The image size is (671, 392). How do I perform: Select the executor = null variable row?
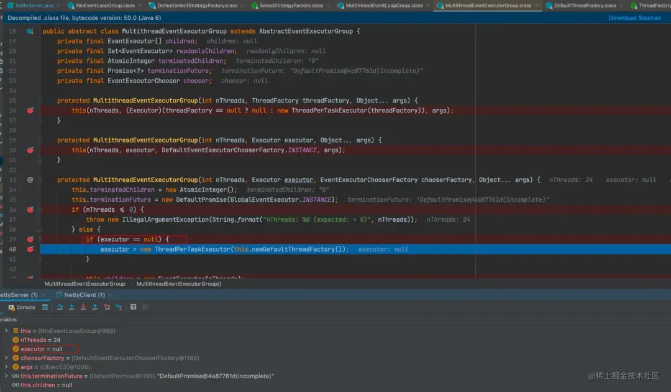335,349
